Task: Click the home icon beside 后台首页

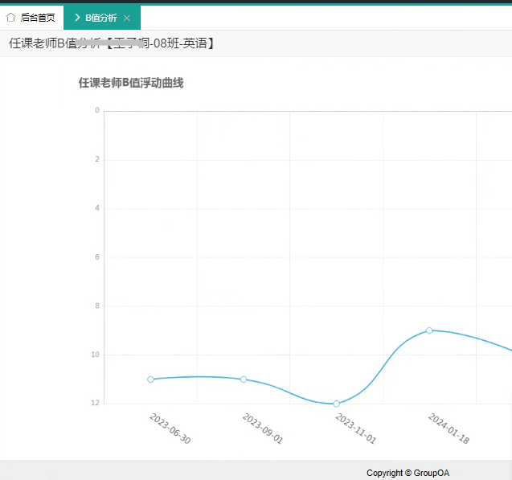Action: pyautogui.click(x=10, y=18)
